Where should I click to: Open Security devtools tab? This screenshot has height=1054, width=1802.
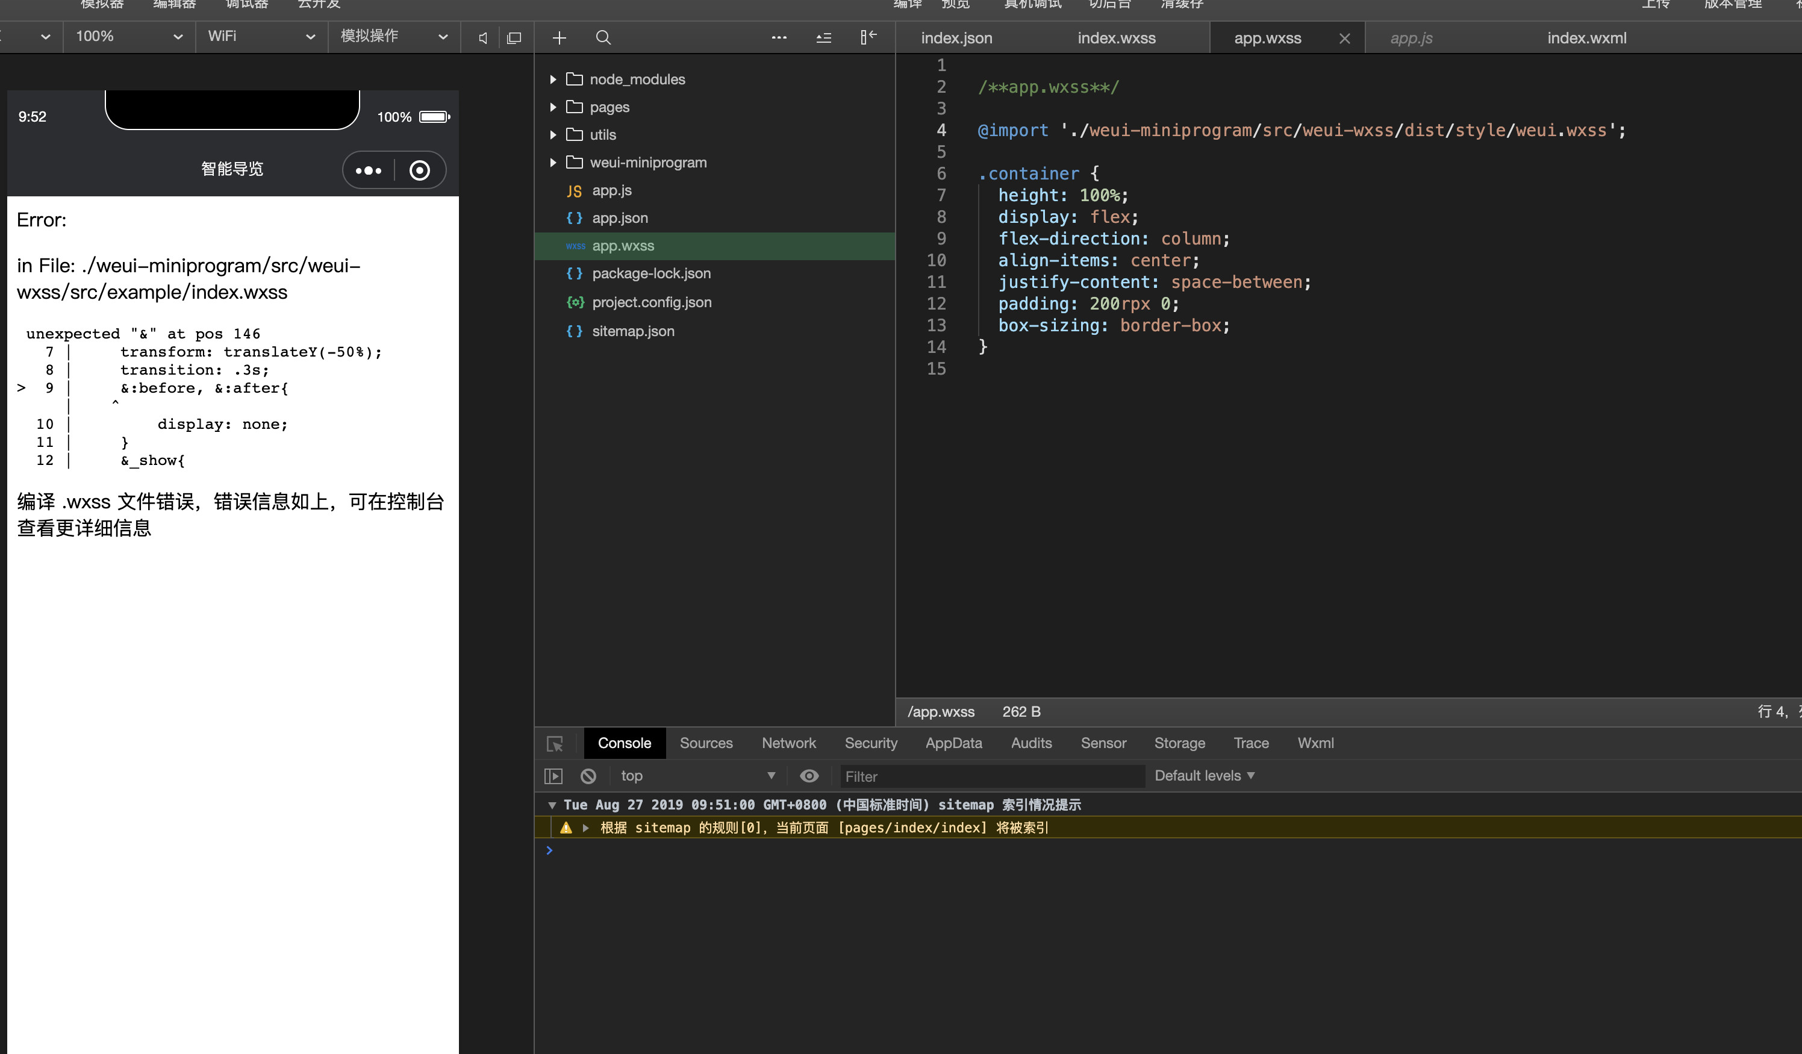(x=870, y=743)
